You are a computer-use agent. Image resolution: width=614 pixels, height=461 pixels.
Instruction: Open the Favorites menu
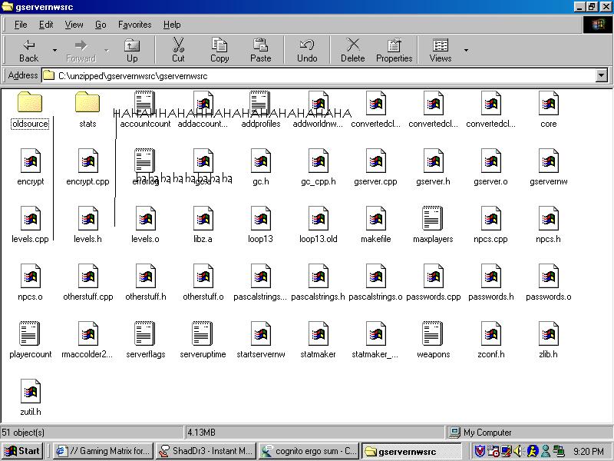coord(134,25)
